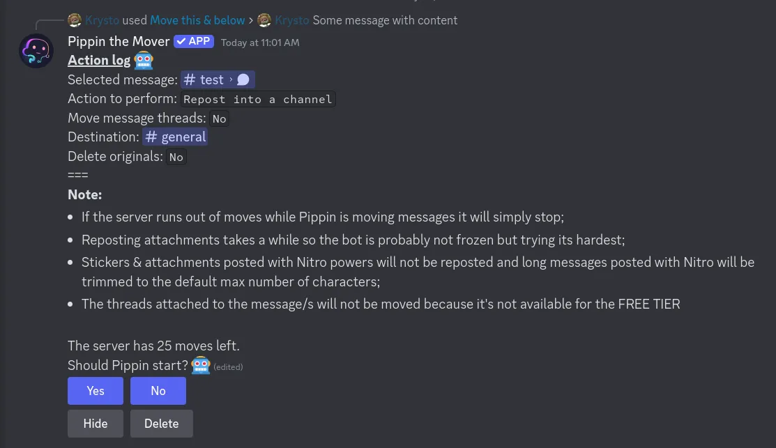Click the Delete button
The width and height of the screenshot is (776, 448).
(x=161, y=424)
